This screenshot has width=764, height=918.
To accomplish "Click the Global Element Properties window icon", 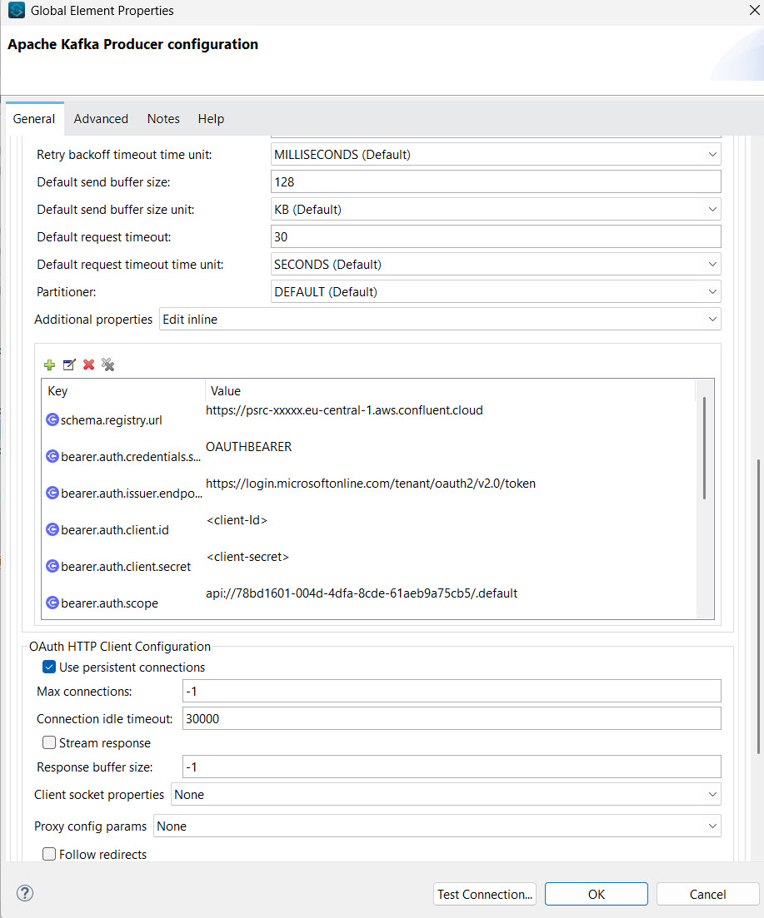I will click(17, 11).
